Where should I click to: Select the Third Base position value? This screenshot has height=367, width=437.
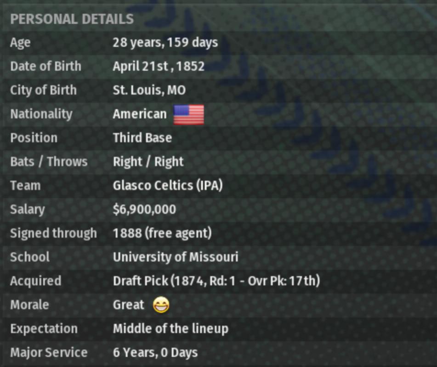pyautogui.click(x=142, y=138)
